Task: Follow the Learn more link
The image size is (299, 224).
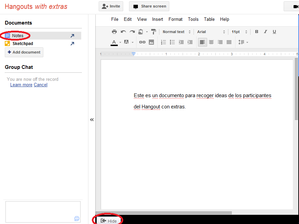Action: (x=21, y=85)
